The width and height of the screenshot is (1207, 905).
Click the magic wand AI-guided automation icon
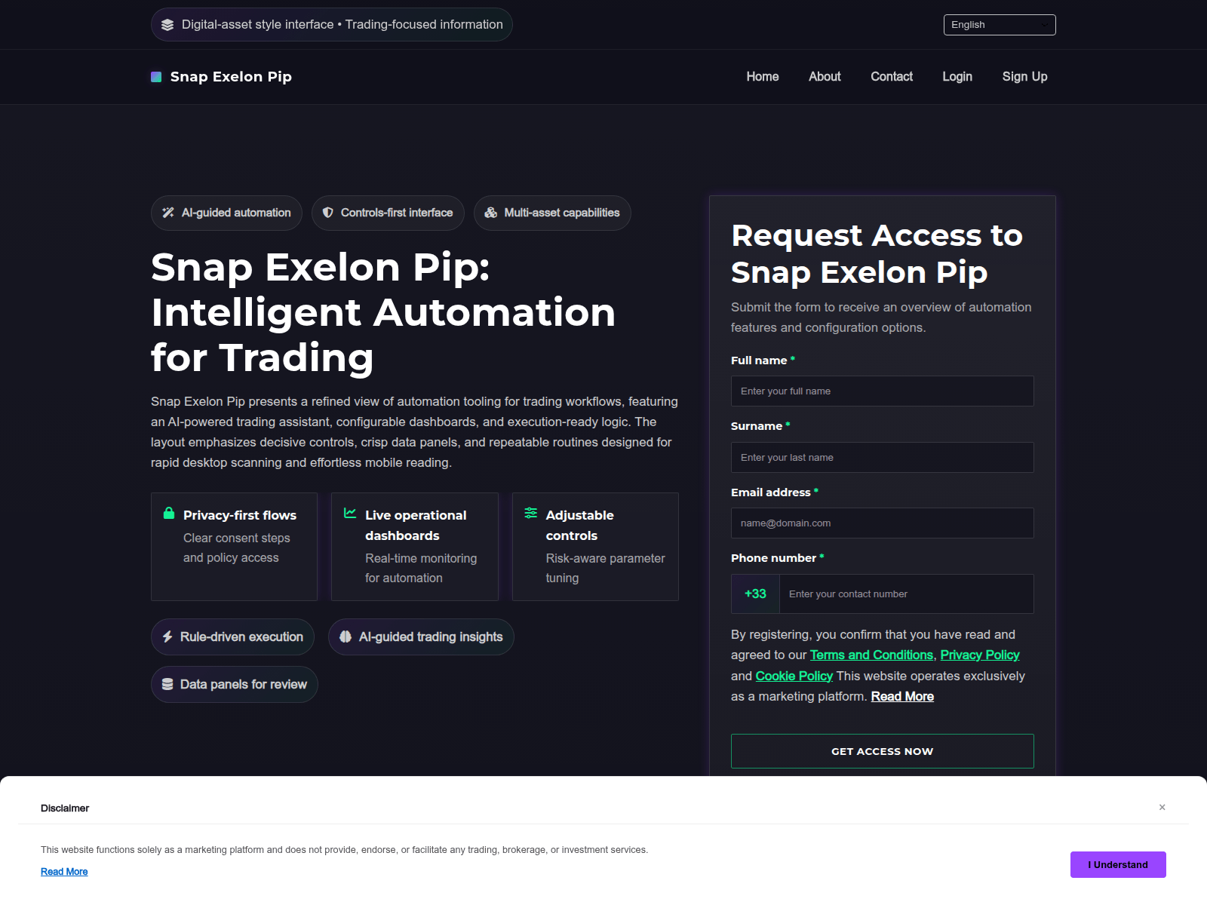coord(168,213)
